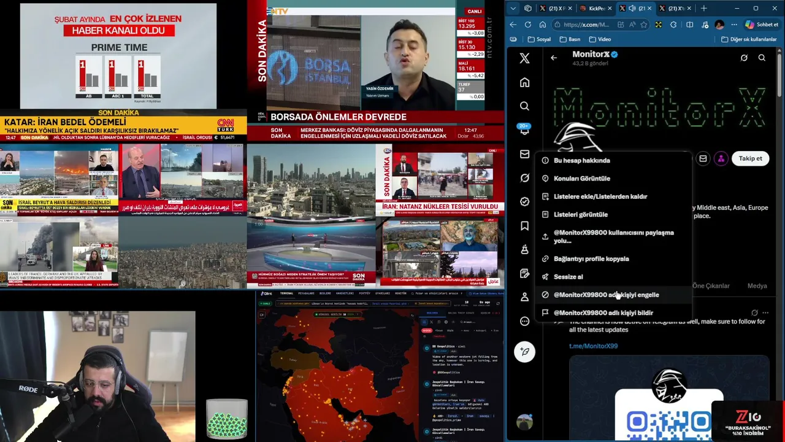785x442 pixels.
Task: Open the Sosyal bookmarks folder
Action: click(540, 39)
